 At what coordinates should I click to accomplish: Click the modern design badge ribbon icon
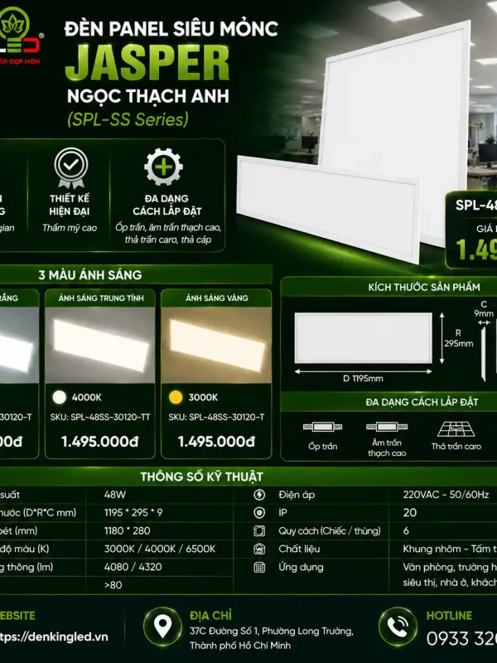coord(71,168)
